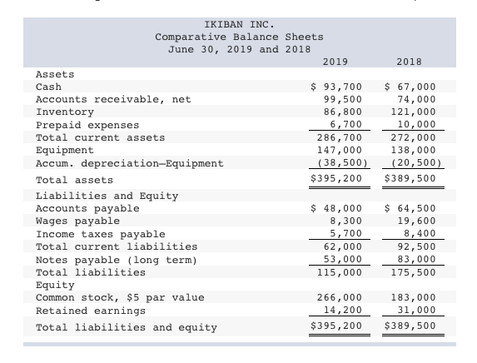Click the 2019 Cash value $93,700
The height and width of the screenshot is (363, 477).
point(336,87)
